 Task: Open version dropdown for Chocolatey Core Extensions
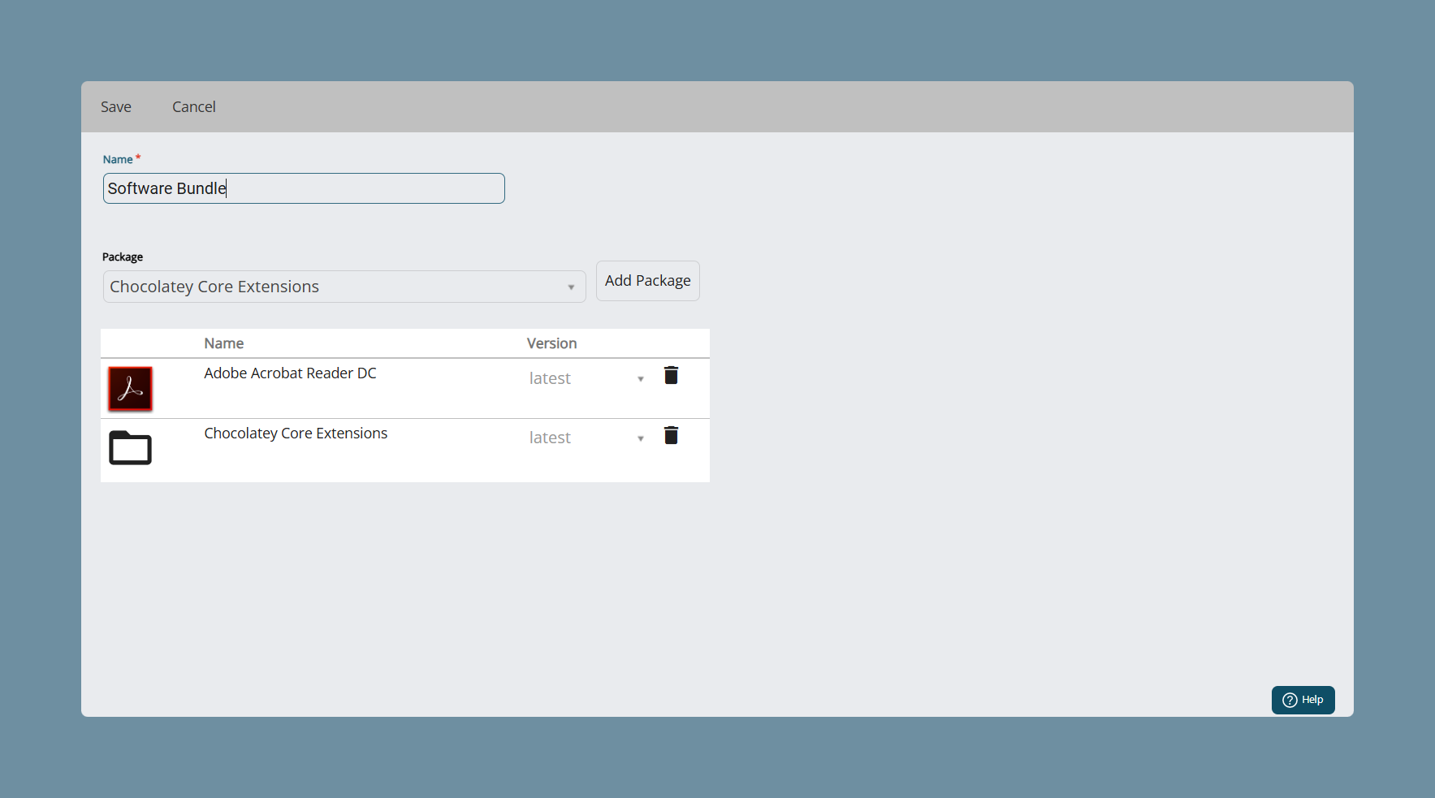(586, 438)
